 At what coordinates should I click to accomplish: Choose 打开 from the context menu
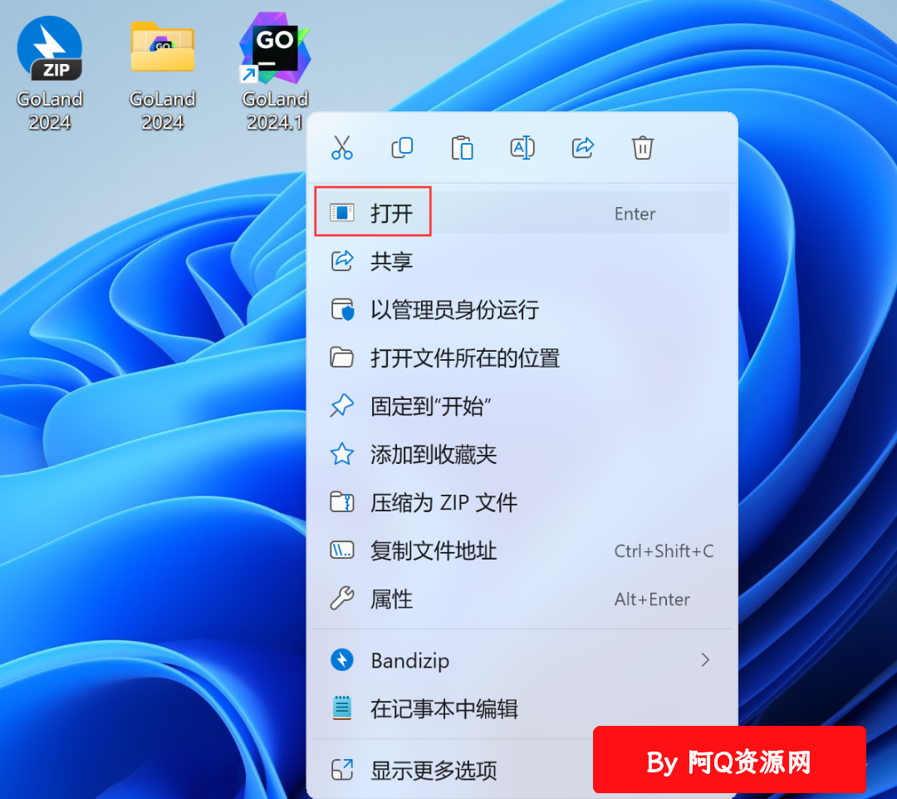click(522, 213)
